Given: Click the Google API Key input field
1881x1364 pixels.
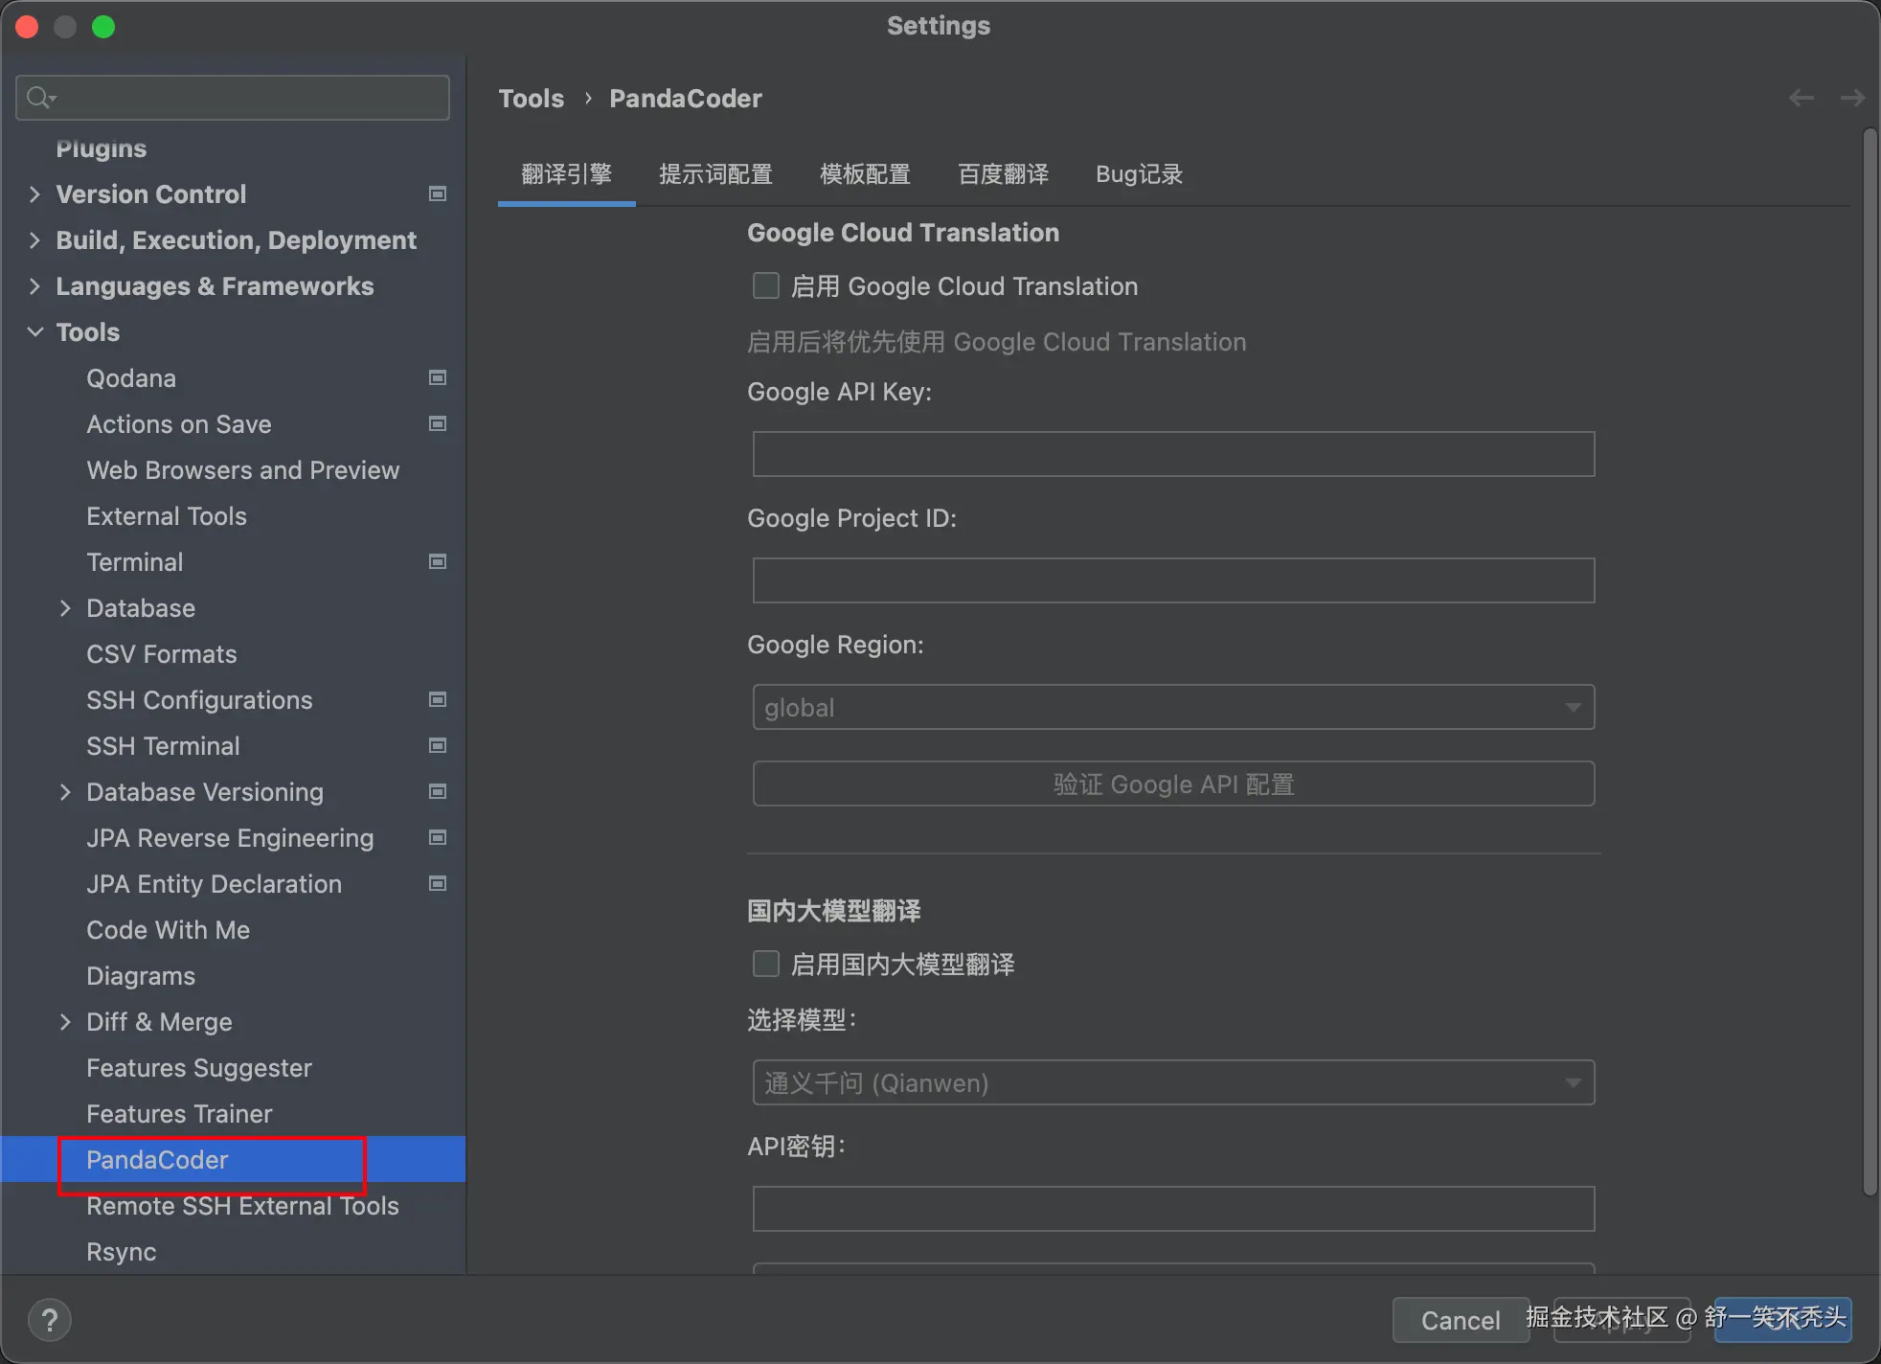Looking at the screenshot, I should [x=1173, y=454].
